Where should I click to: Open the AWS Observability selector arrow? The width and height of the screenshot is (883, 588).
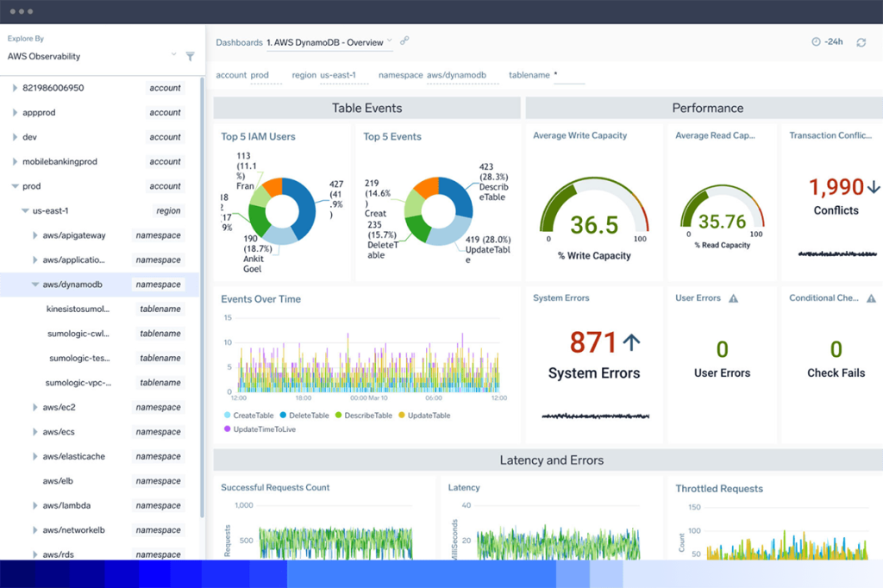point(175,55)
